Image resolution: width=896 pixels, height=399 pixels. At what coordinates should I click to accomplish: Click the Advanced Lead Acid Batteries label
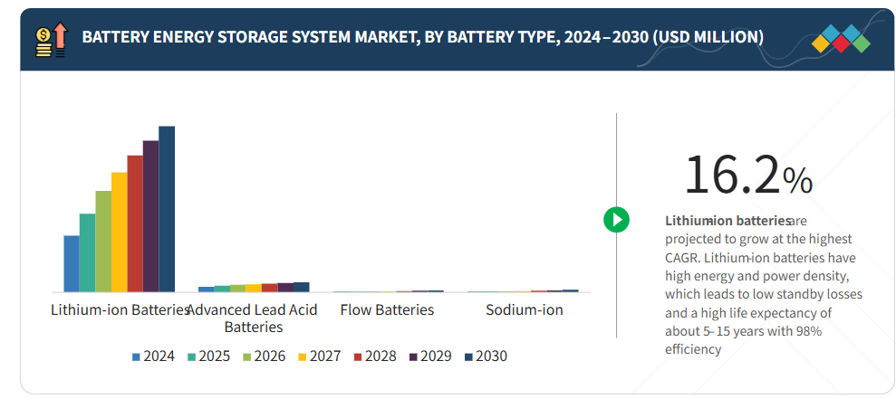pos(253,318)
